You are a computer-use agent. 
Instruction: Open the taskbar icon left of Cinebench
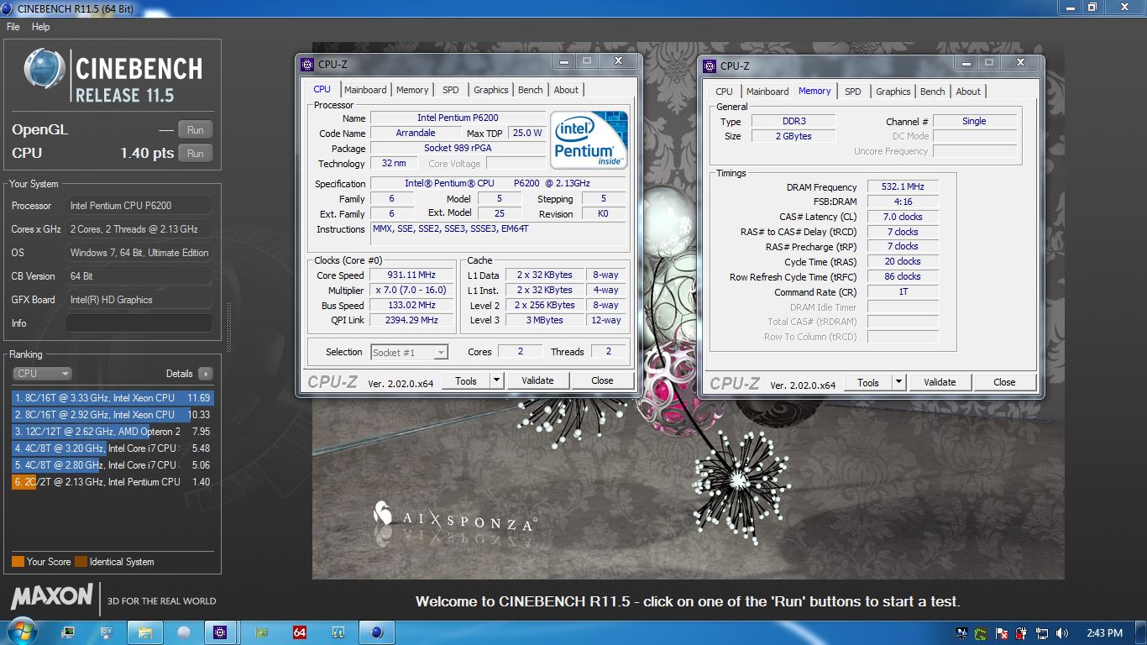click(338, 632)
